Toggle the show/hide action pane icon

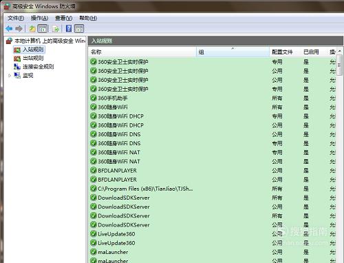coord(79,29)
